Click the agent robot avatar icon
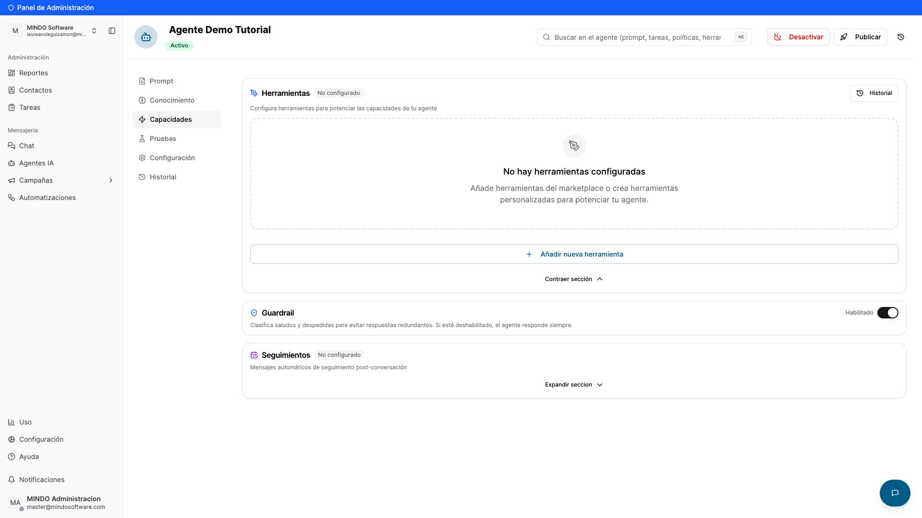922x518 pixels. coord(146,37)
